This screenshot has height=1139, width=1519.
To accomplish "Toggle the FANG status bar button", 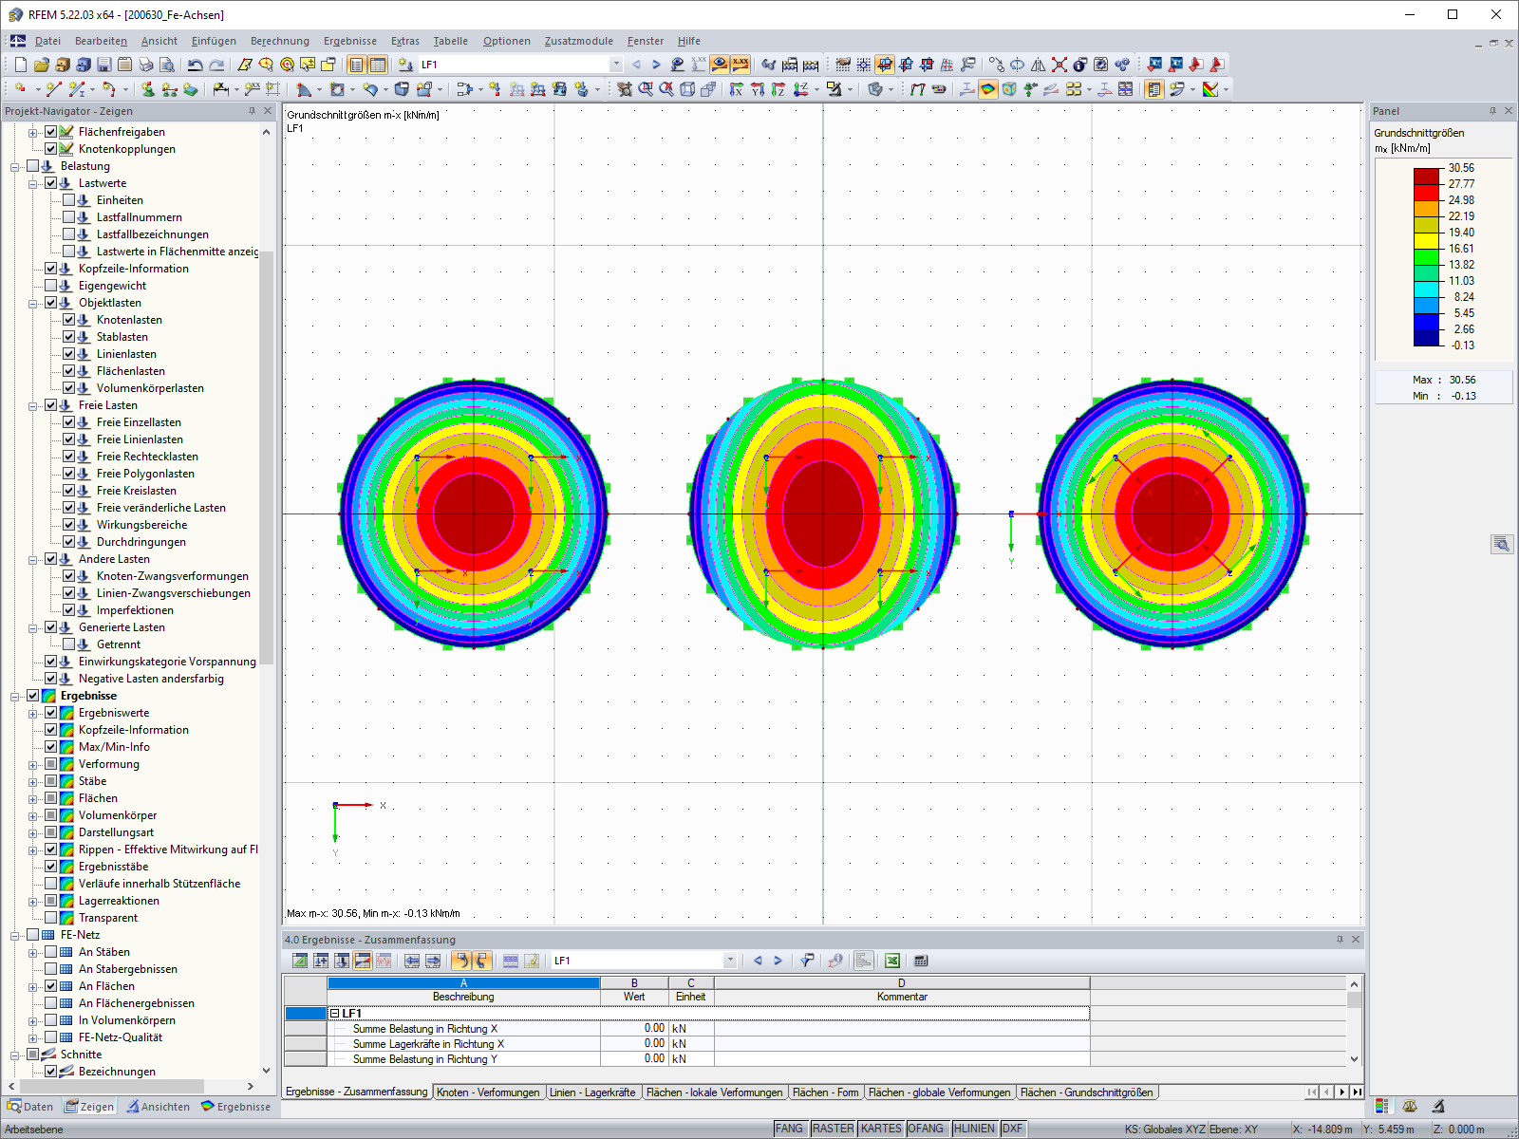I will click(789, 1129).
